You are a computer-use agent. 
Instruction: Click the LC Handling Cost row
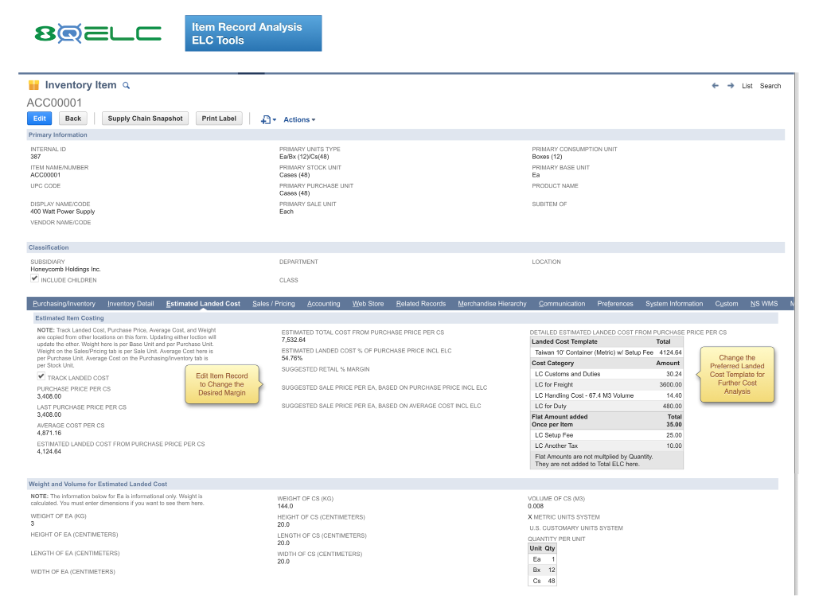tap(606, 396)
